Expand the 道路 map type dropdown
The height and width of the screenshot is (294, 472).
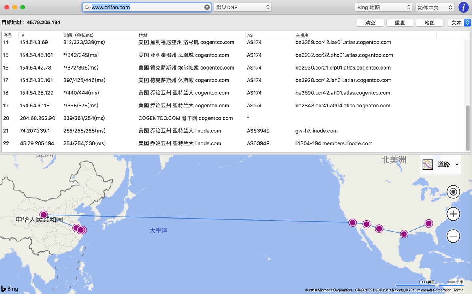(x=448, y=164)
